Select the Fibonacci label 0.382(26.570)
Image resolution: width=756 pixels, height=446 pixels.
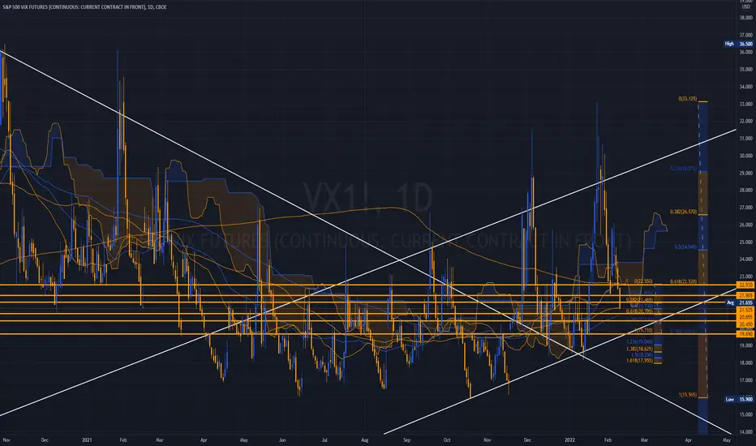[x=683, y=212]
